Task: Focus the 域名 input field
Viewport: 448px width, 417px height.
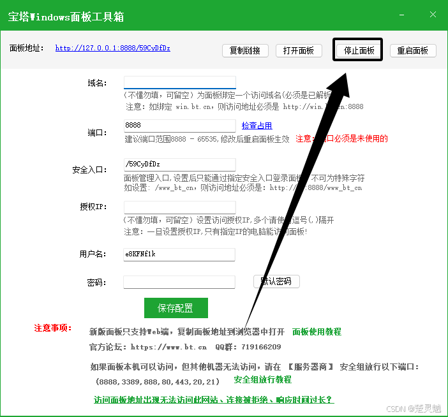Action: (x=180, y=82)
